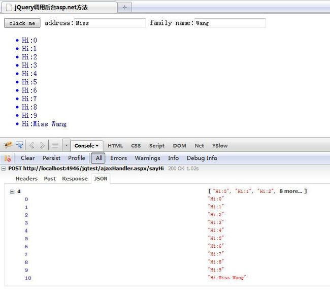Click the break on errors icon
The width and height of the screenshot is (330, 295).
8,158
